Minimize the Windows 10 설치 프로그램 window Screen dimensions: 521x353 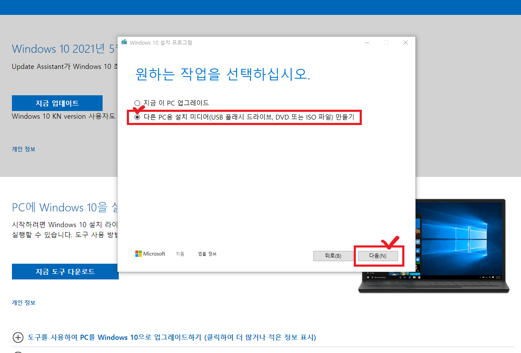point(366,43)
